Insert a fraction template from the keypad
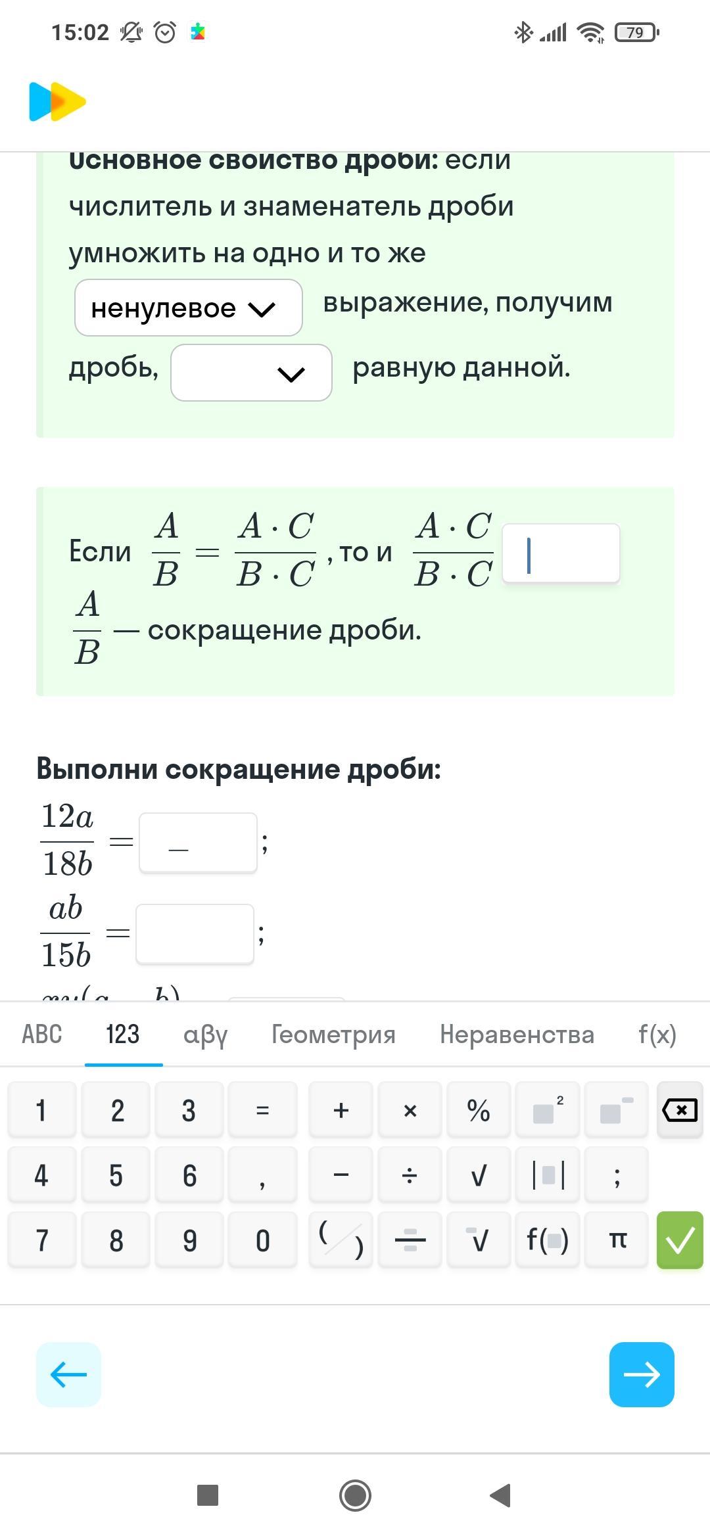Image resolution: width=710 pixels, height=1538 pixels. pos(410,1240)
